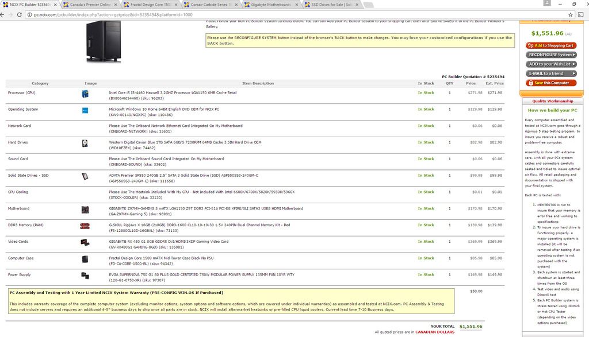Click the Intel Core i5 processor thumbnail
Image resolution: width=589 pixels, height=337 pixels.
click(x=85, y=93)
